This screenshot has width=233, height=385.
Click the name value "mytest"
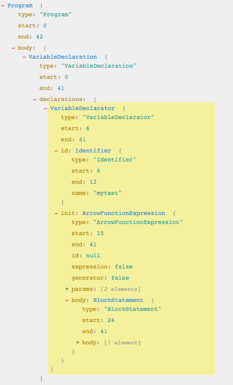coord(108,193)
